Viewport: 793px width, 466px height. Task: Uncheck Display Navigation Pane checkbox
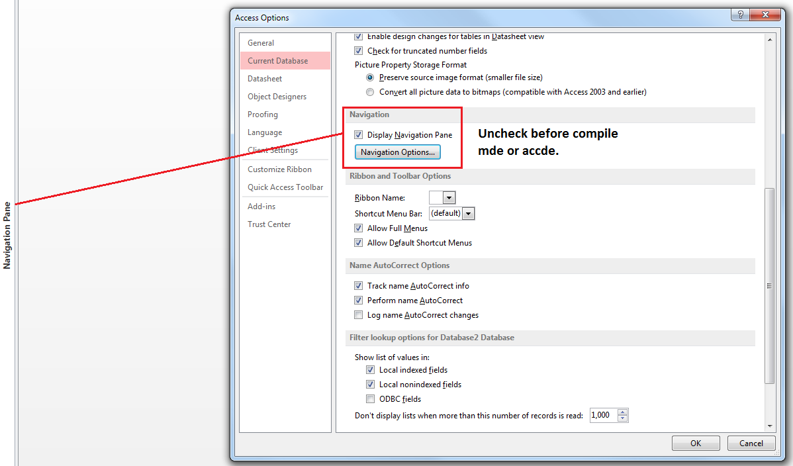coord(359,134)
